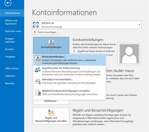The image size is (149, 132).
Task: Click the back arrow icon
Action: point(8,3)
